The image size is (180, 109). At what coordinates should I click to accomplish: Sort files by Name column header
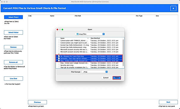62,38
